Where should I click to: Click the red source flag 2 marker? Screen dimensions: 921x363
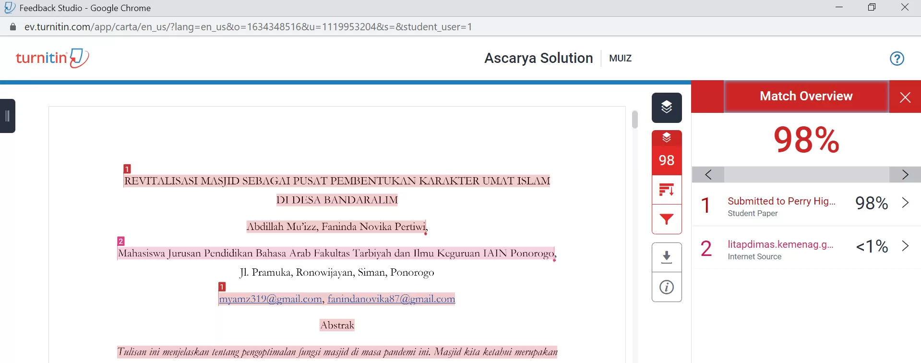pos(121,241)
